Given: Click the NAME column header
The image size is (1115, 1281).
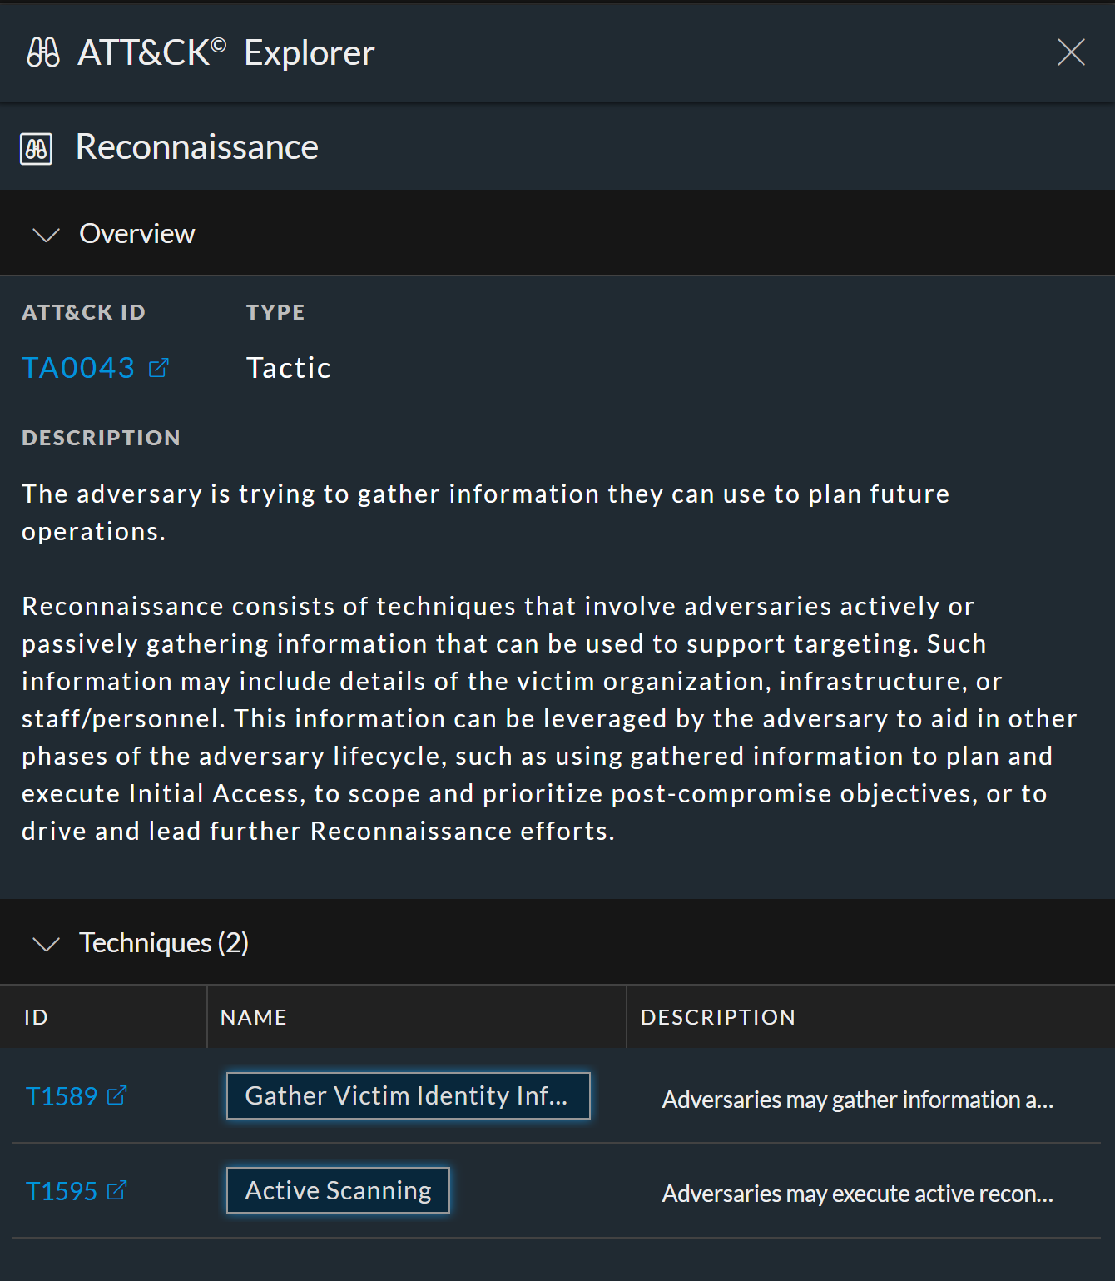Looking at the screenshot, I should click(x=254, y=1016).
